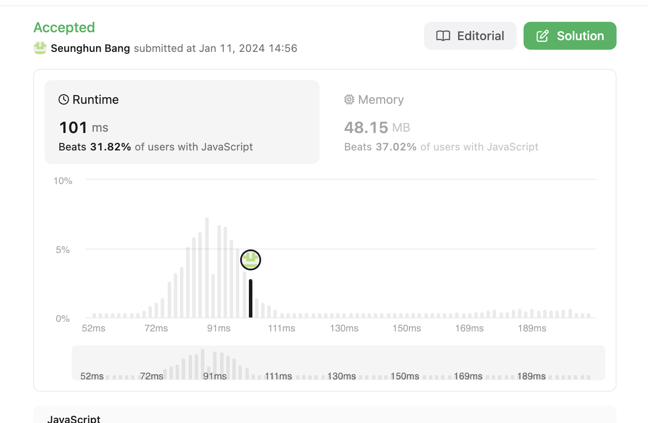
Task: Open the Editorial page
Action: point(470,36)
